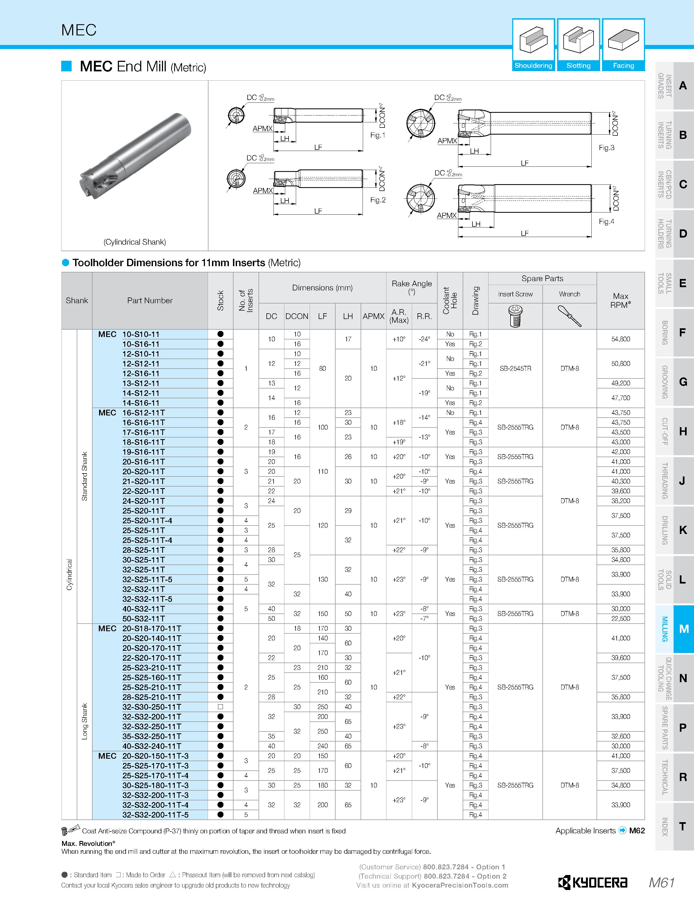This screenshot has height=899, width=694.
Task: Open section C CBN/PCD Inserts tab
Action: (x=674, y=184)
